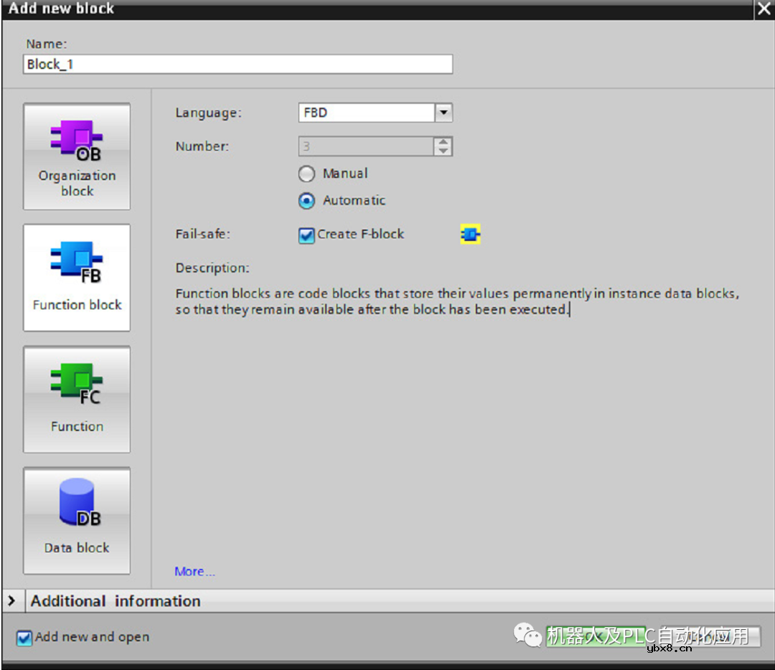
Task: Click the Name text field
Action: click(238, 65)
